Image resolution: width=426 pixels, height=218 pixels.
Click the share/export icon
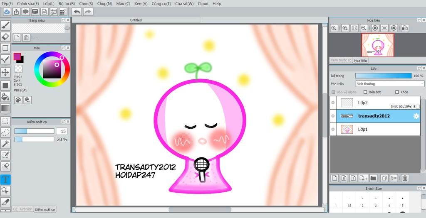[x=16, y=12]
